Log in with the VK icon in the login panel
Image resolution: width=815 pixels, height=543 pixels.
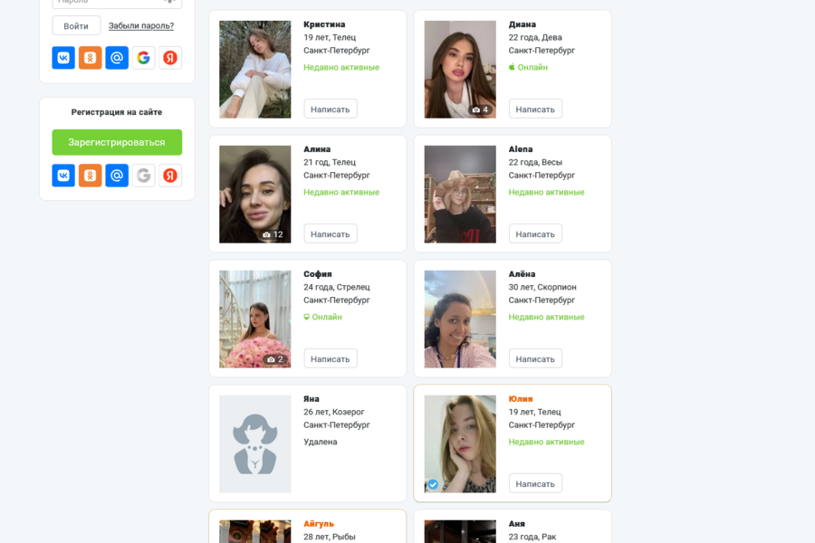tap(63, 58)
